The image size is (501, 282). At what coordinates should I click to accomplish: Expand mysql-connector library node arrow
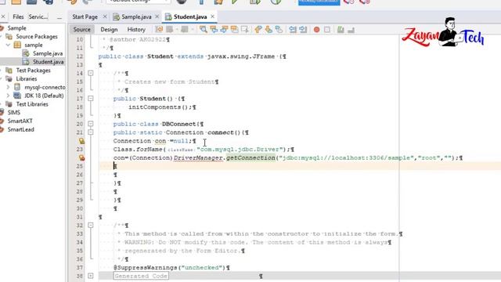[x=9, y=87]
